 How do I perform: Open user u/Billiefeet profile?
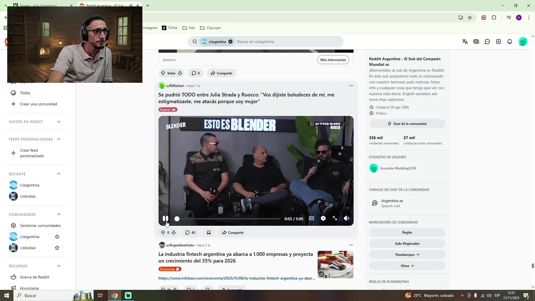click(x=175, y=86)
